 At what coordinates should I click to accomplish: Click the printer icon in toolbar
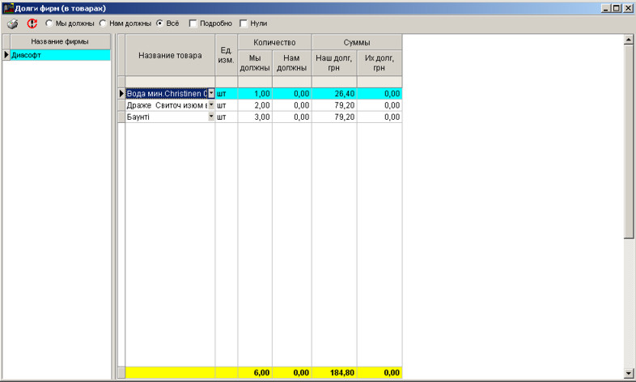pos(13,23)
